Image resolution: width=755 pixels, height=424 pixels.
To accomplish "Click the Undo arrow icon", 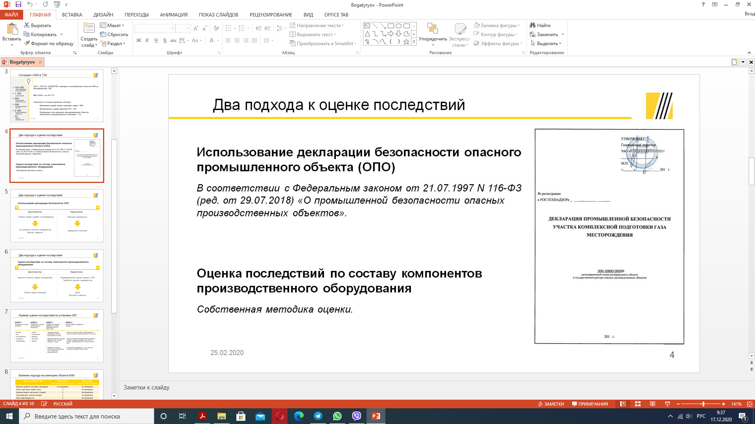I will (30, 4).
